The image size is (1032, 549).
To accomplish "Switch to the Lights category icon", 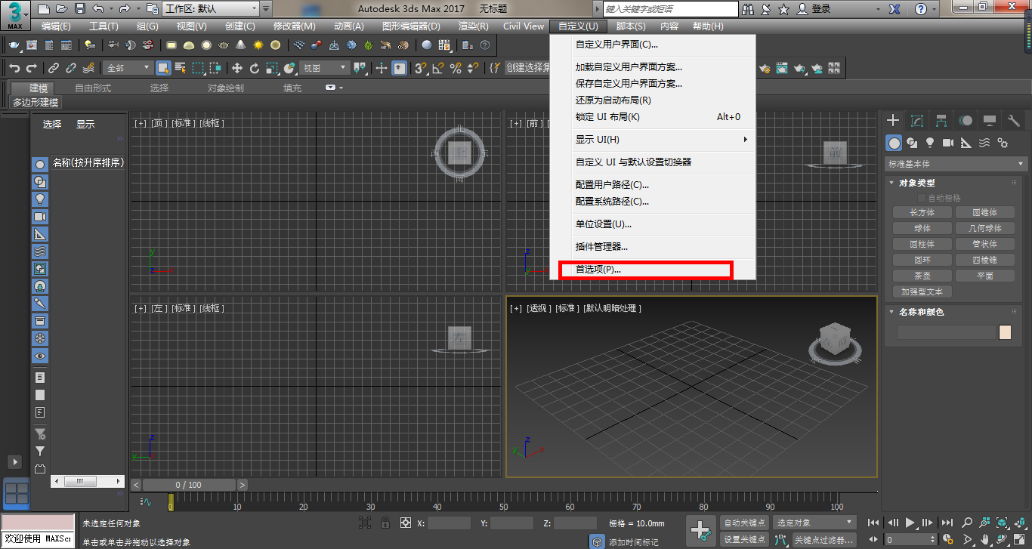I will coord(930,143).
